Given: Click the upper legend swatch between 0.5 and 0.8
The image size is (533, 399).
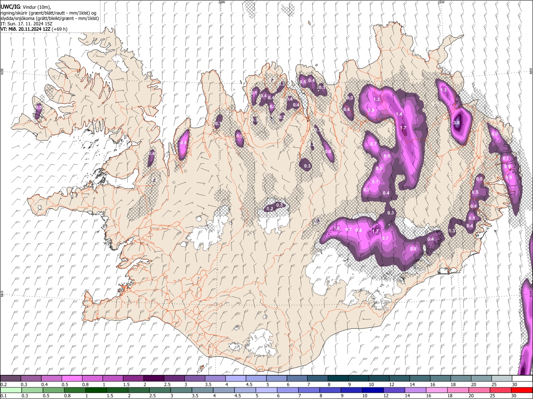Looking at the screenshot, I should click(x=72, y=379).
